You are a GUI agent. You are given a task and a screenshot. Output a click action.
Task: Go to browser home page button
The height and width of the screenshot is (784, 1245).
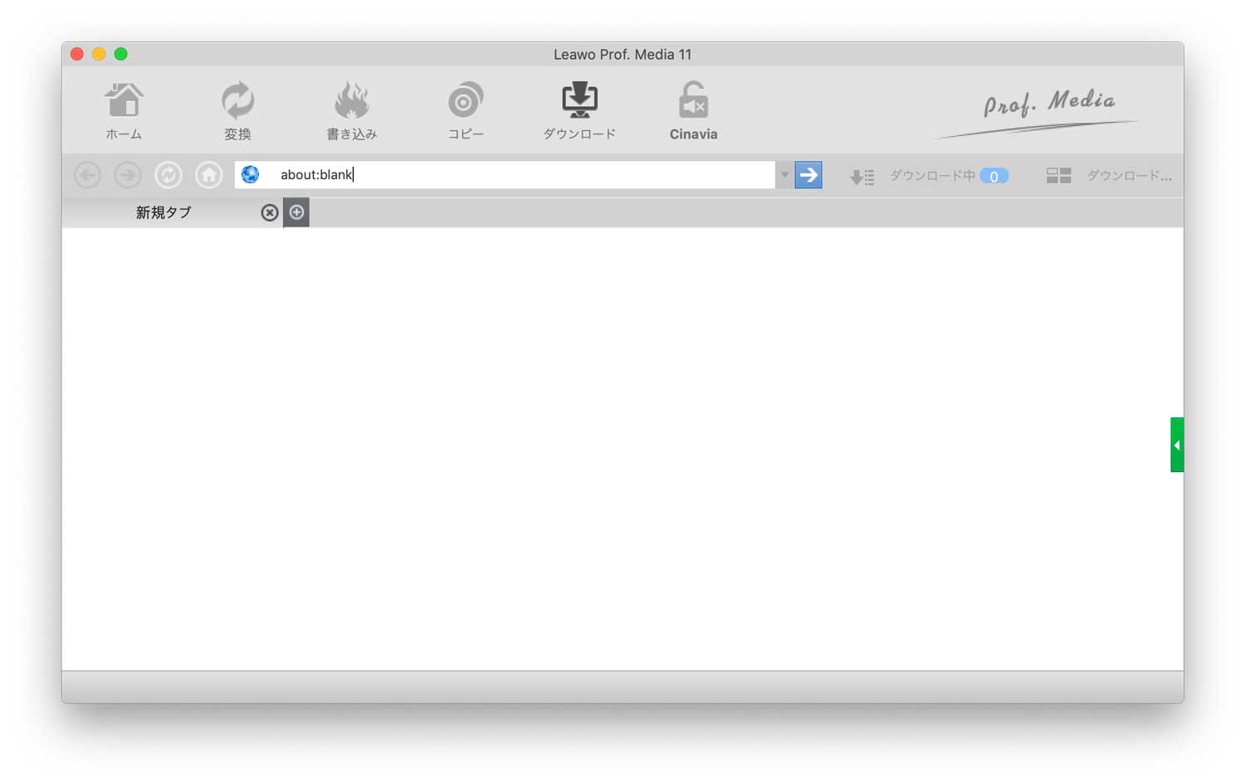208,175
